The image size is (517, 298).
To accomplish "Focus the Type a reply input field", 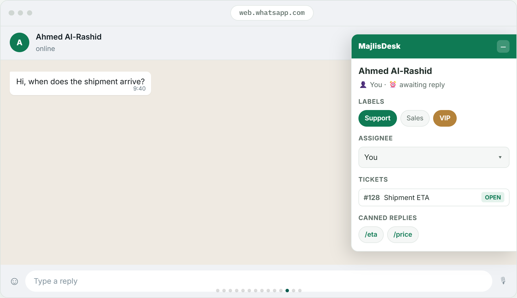I will pyautogui.click(x=258, y=281).
